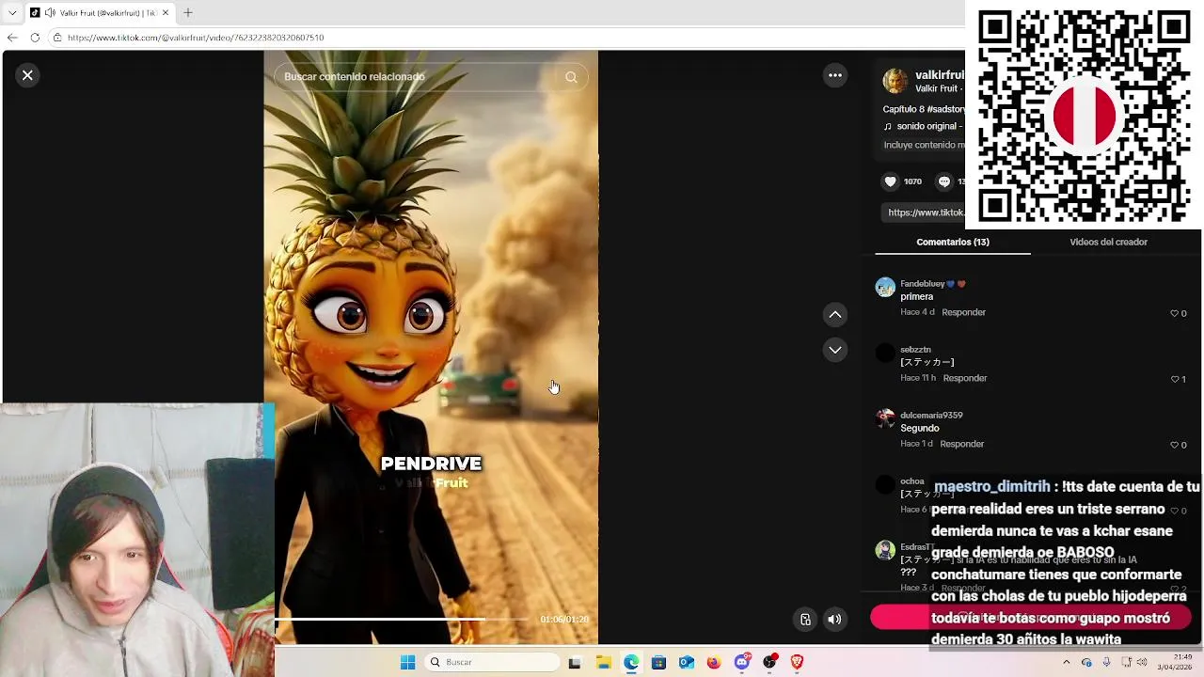
Task: Open the 'sonido original' music link
Action: coord(923,126)
